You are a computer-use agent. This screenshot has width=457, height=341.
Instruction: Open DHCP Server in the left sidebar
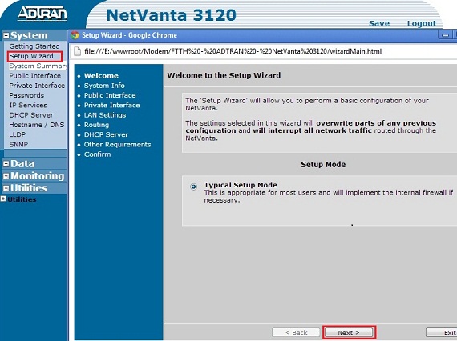(31, 115)
